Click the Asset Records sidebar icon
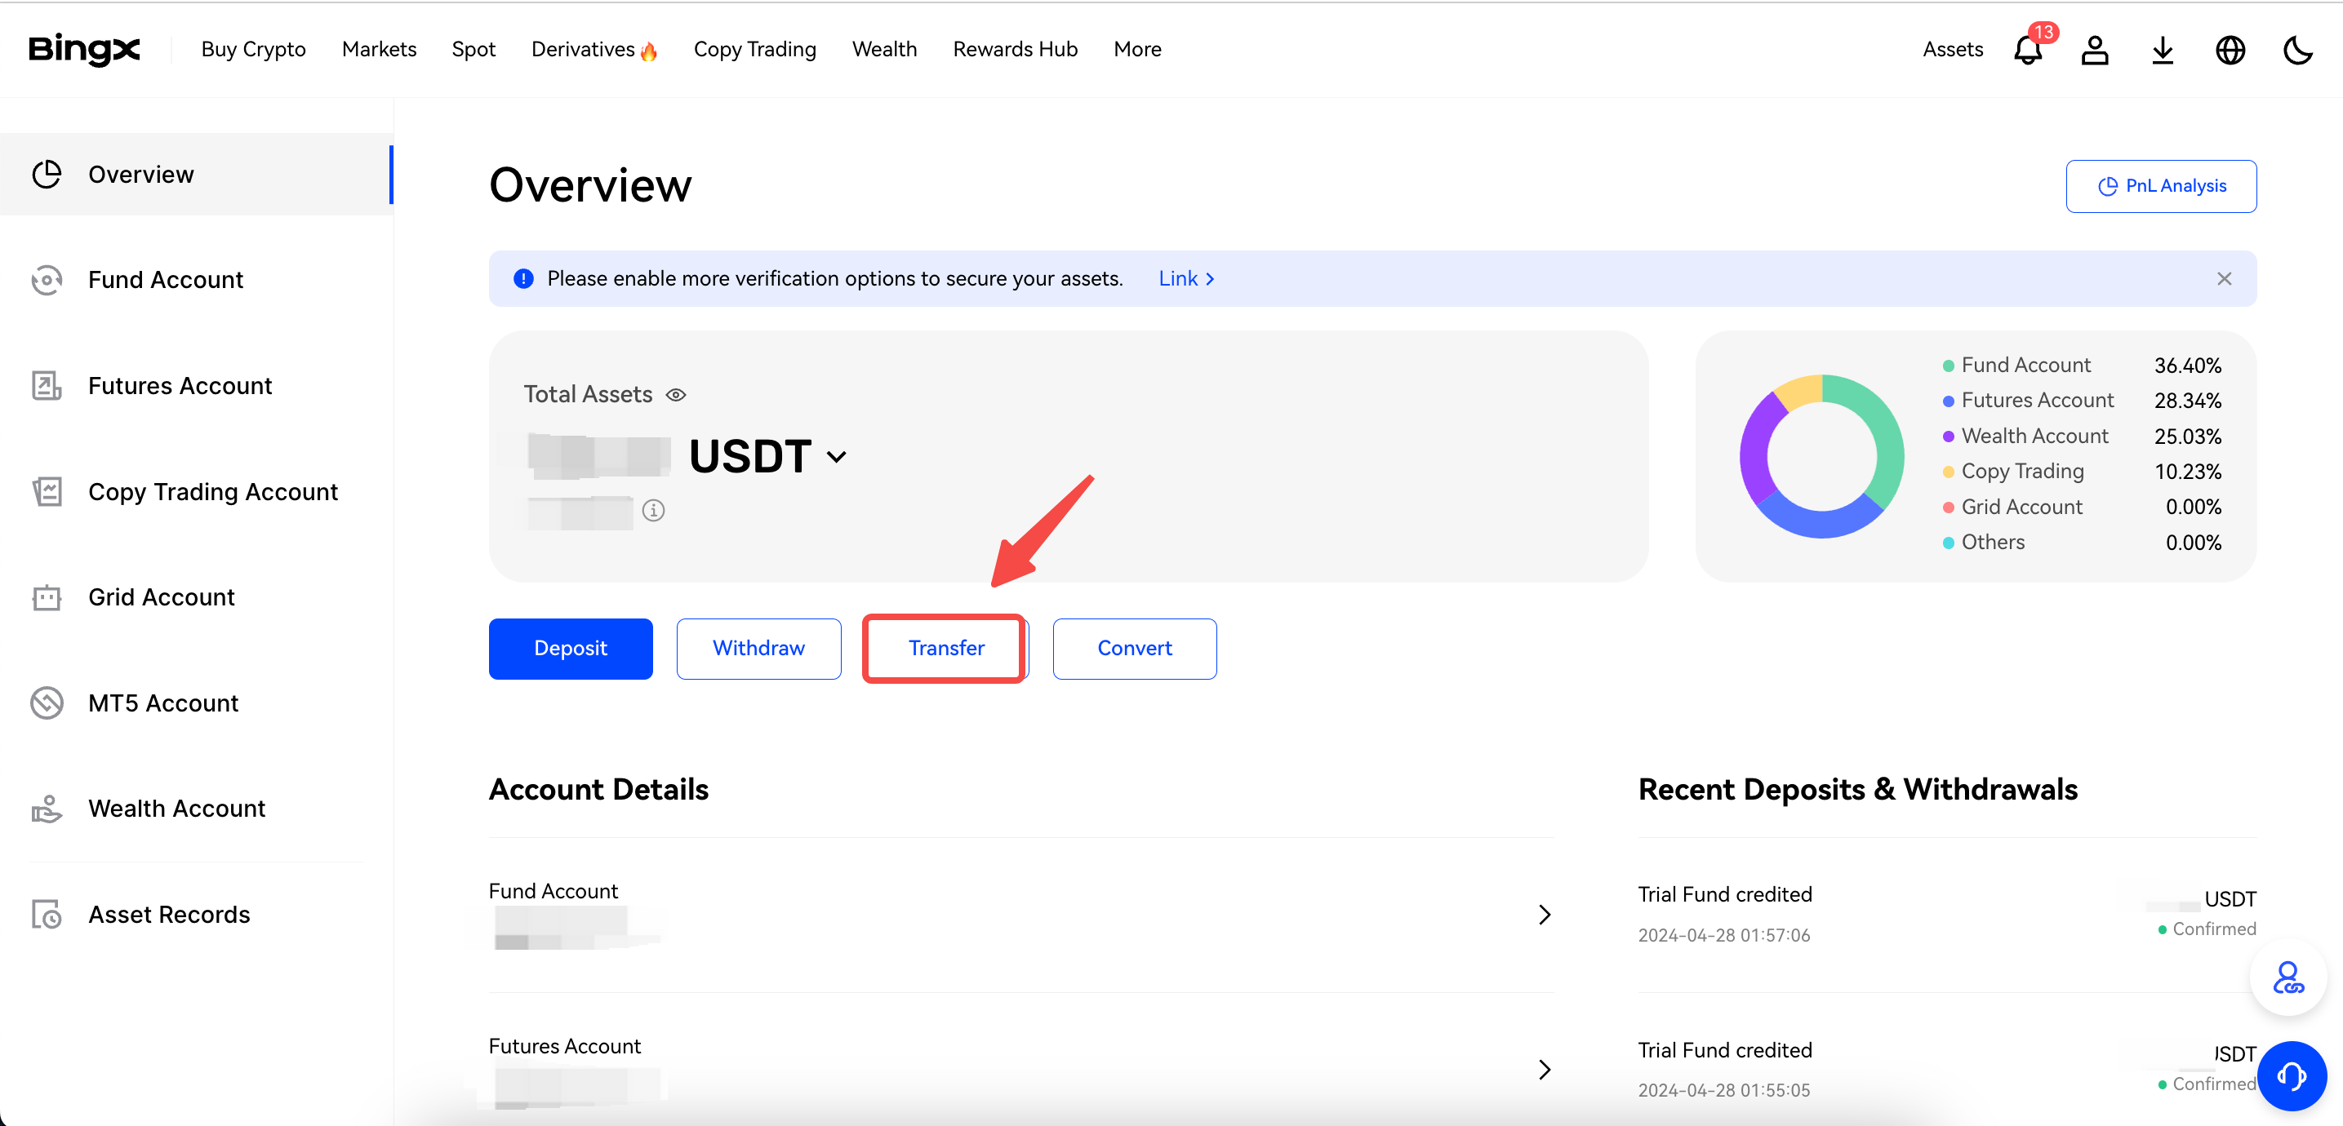The image size is (2343, 1126). pos(47,914)
